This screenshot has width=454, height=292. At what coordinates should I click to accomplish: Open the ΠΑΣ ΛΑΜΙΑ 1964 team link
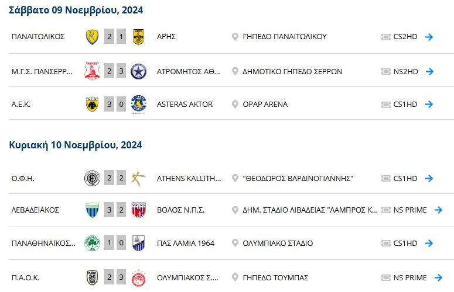pos(186,244)
